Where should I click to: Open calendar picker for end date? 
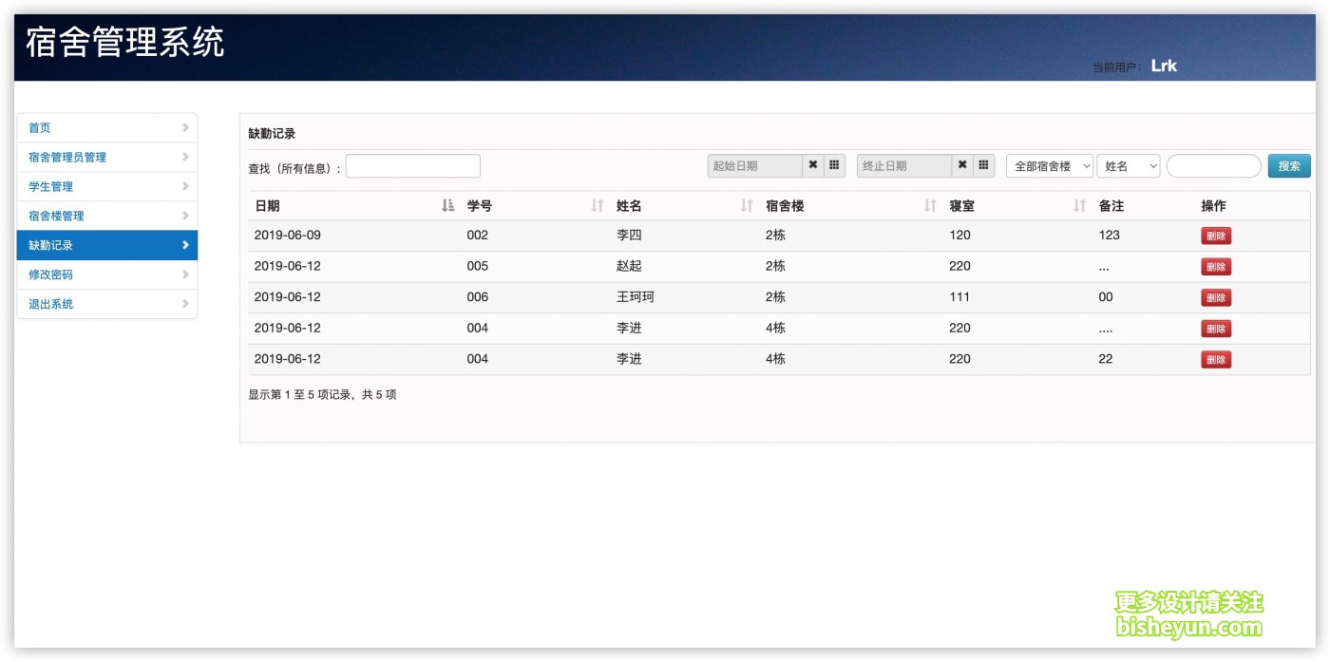983,165
